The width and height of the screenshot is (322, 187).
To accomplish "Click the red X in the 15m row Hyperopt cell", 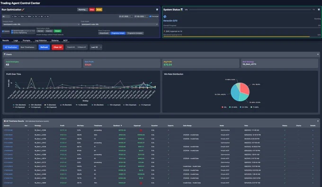I will click(x=141, y=183).
